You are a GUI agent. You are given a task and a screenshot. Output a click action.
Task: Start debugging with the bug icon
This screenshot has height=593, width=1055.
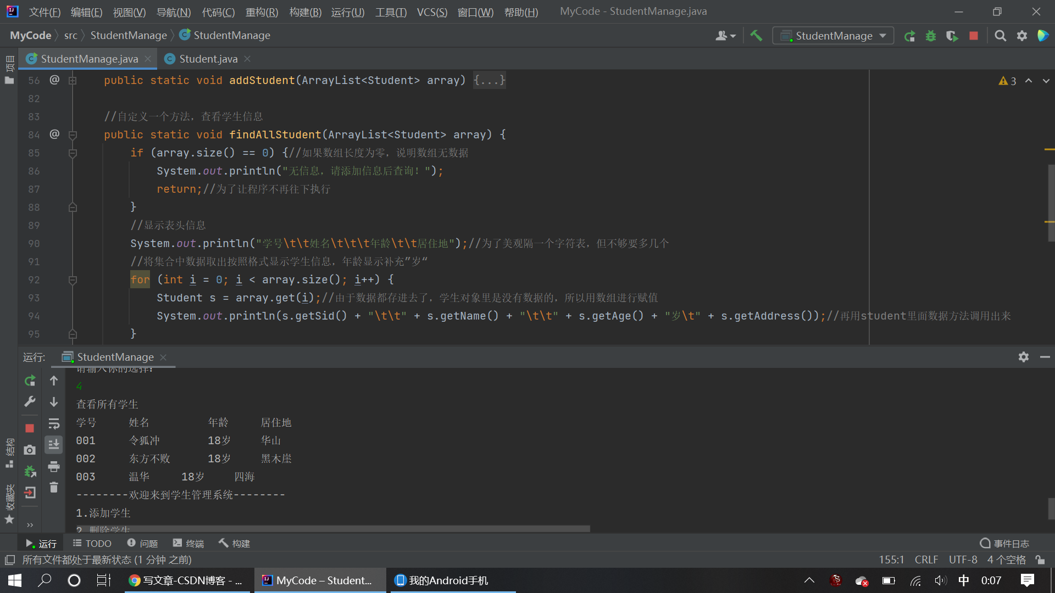(931, 36)
